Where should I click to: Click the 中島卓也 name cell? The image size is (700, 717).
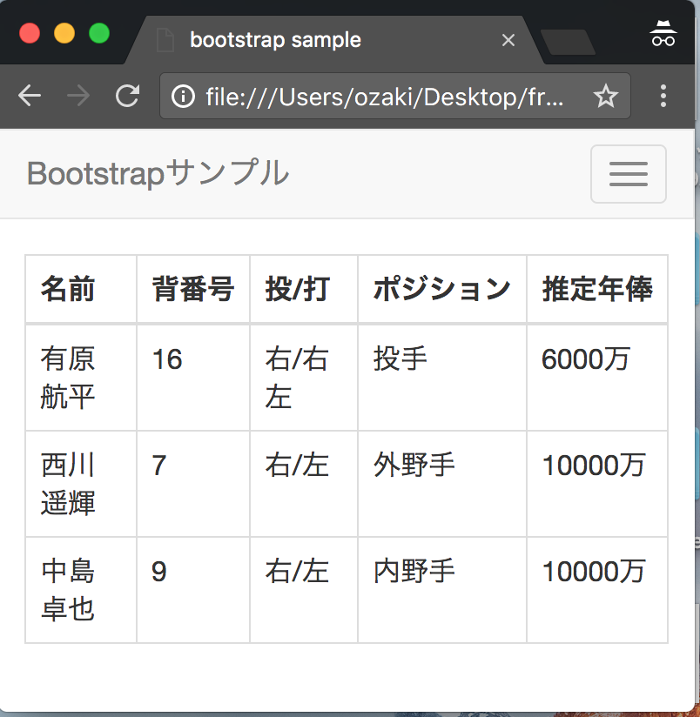(81, 590)
